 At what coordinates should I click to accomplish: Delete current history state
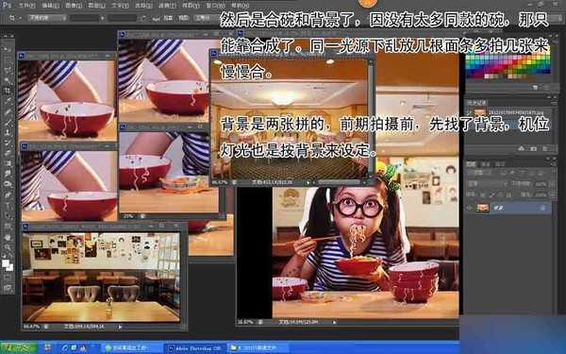click(x=545, y=149)
